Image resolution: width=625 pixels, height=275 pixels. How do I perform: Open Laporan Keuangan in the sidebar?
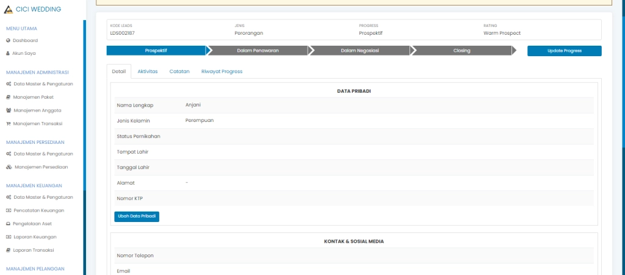coord(35,237)
